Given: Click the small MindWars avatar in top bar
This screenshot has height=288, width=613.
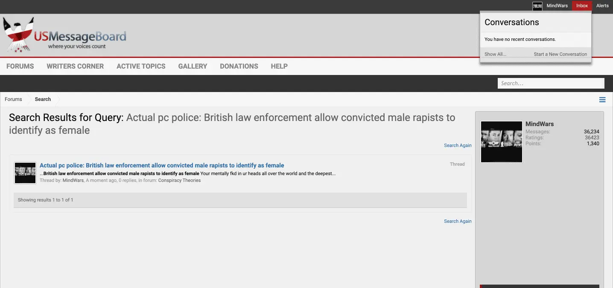Looking at the screenshot, I should (537, 6).
